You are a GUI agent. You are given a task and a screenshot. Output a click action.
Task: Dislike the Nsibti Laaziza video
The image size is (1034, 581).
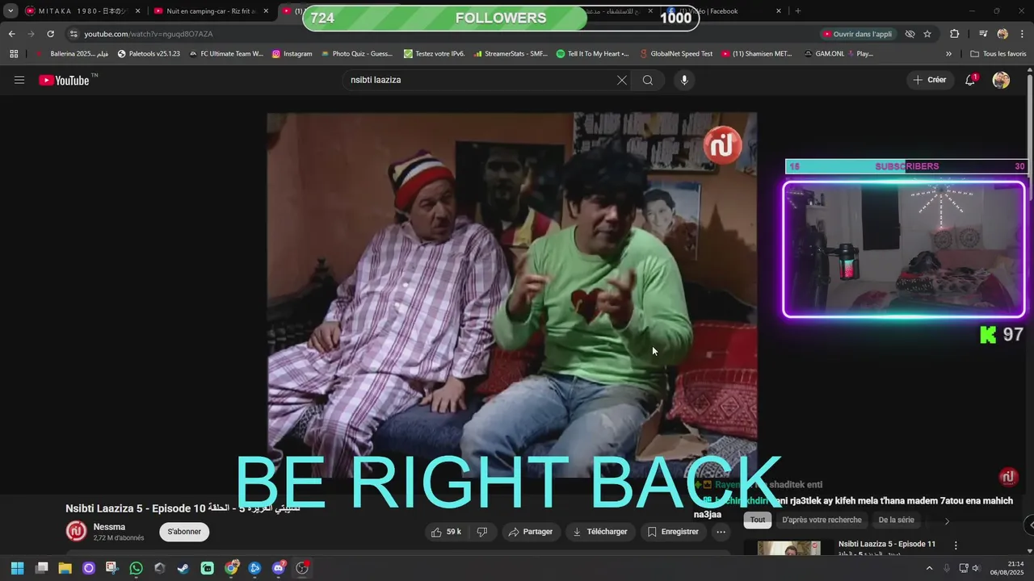pos(482,532)
